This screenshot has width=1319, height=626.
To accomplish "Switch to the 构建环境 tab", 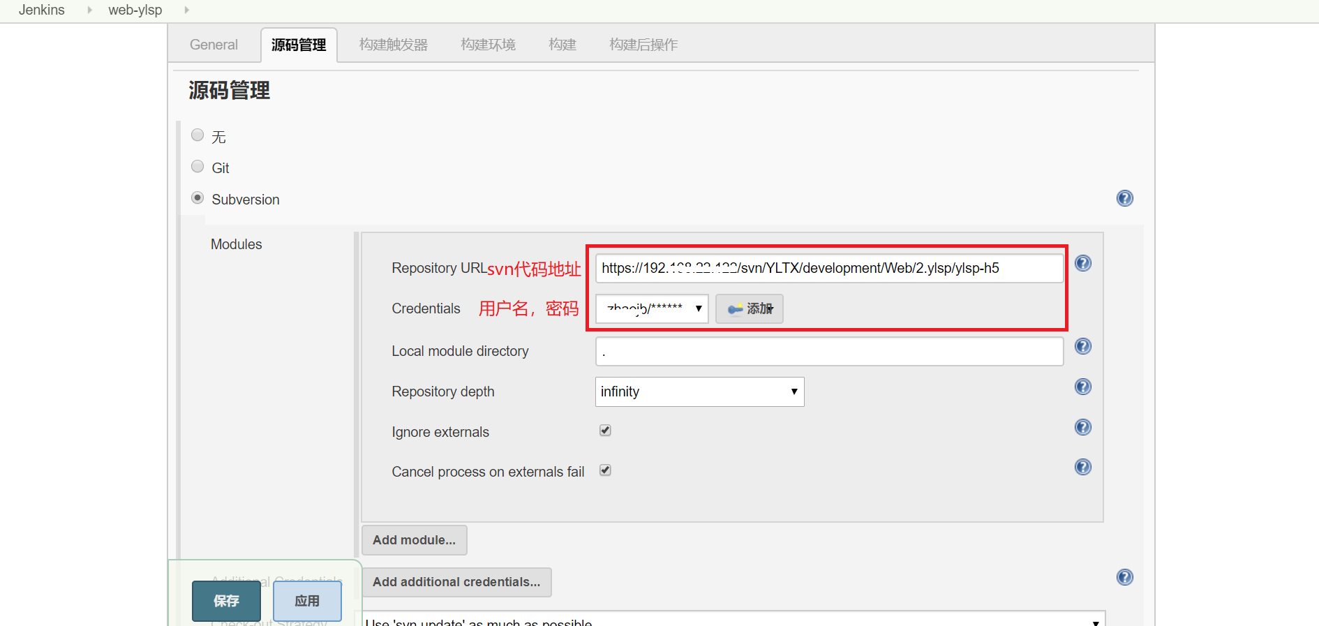I will point(489,45).
